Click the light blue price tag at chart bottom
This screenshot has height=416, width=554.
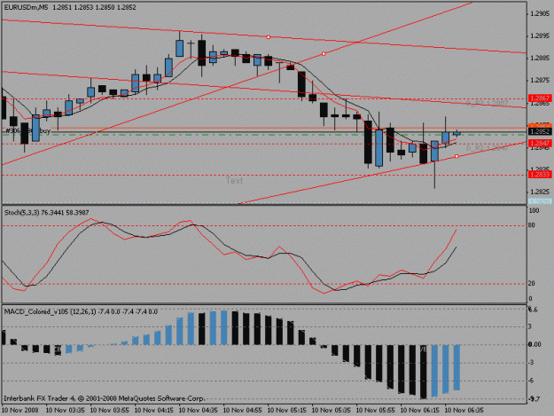pos(540,201)
